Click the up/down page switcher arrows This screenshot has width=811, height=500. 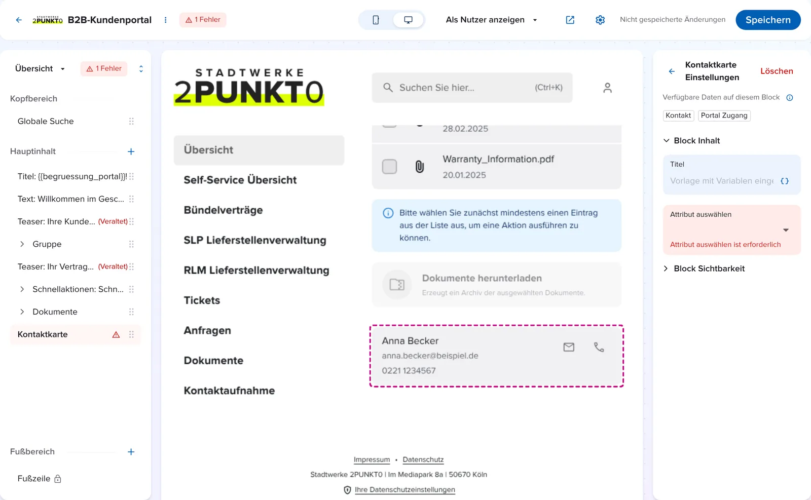(x=141, y=68)
